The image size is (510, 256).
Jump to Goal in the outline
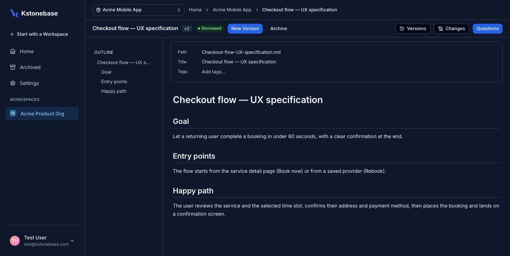coord(106,72)
